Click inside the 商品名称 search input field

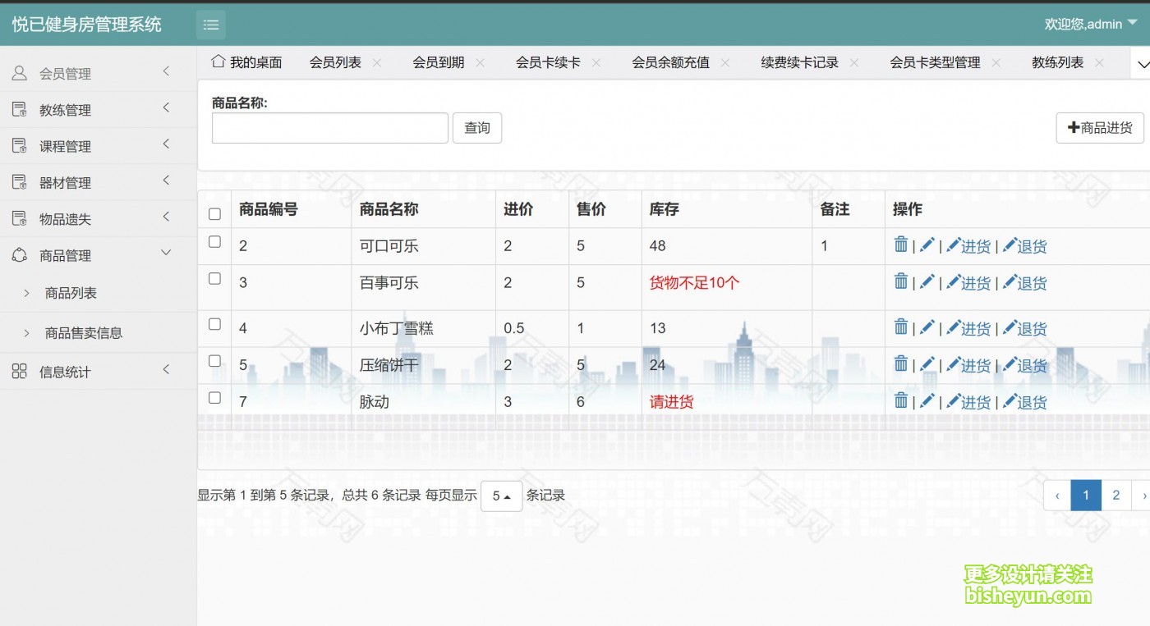coord(329,128)
